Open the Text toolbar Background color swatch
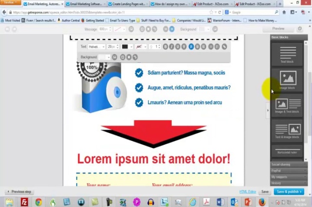This screenshot has width=312, height=207. coord(104,57)
